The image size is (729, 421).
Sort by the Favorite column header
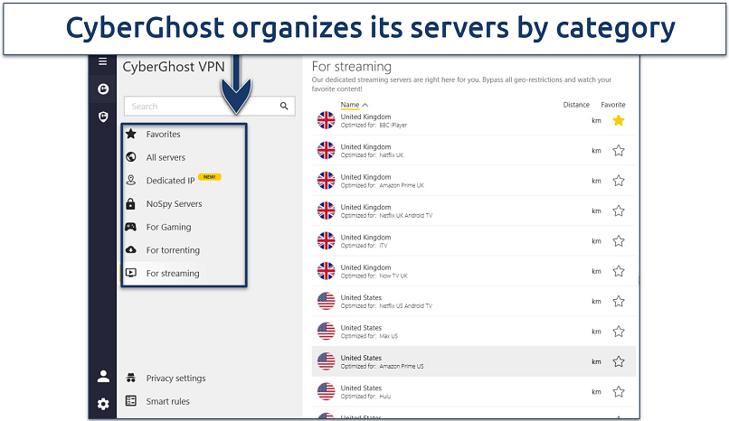pyautogui.click(x=613, y=105)
